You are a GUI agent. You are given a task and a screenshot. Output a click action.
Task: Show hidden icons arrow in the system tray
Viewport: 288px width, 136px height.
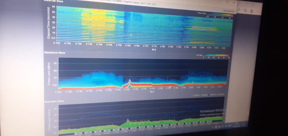point(212,127)
